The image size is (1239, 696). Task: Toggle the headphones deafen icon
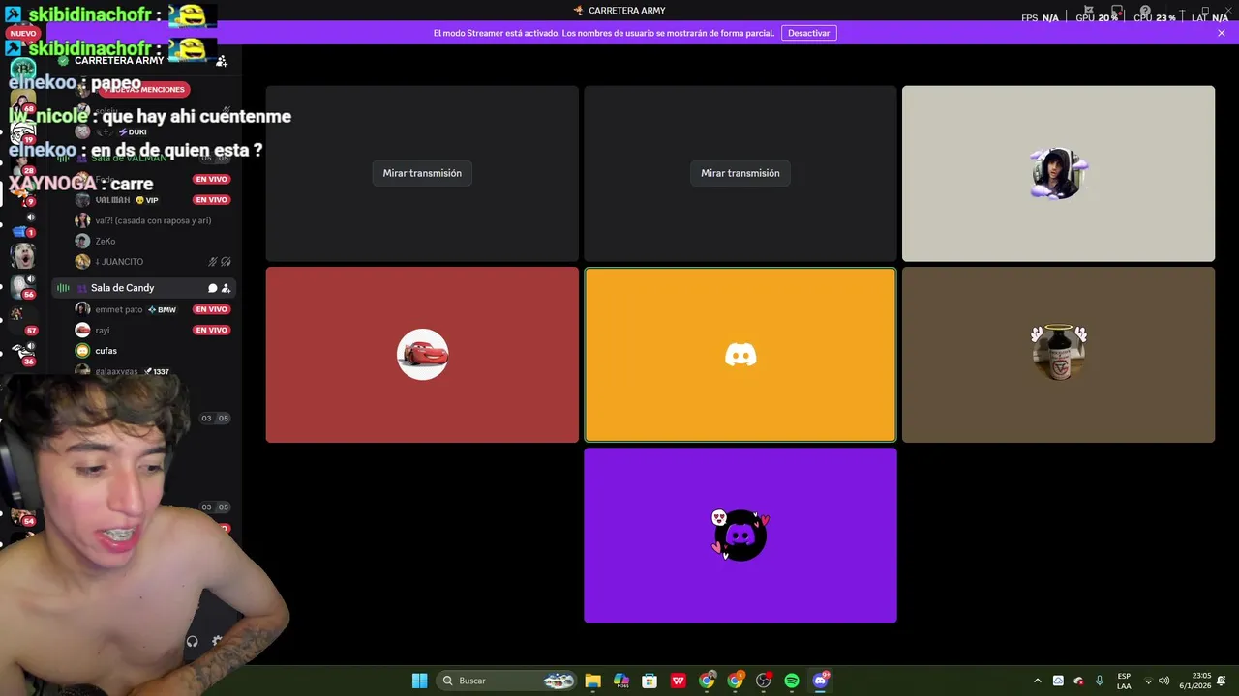(x=192, y=641)
